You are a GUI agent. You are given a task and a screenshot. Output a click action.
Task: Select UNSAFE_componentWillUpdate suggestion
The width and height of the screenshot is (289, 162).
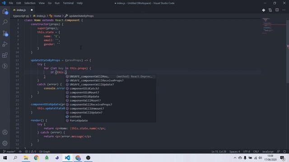click(111, 85)
